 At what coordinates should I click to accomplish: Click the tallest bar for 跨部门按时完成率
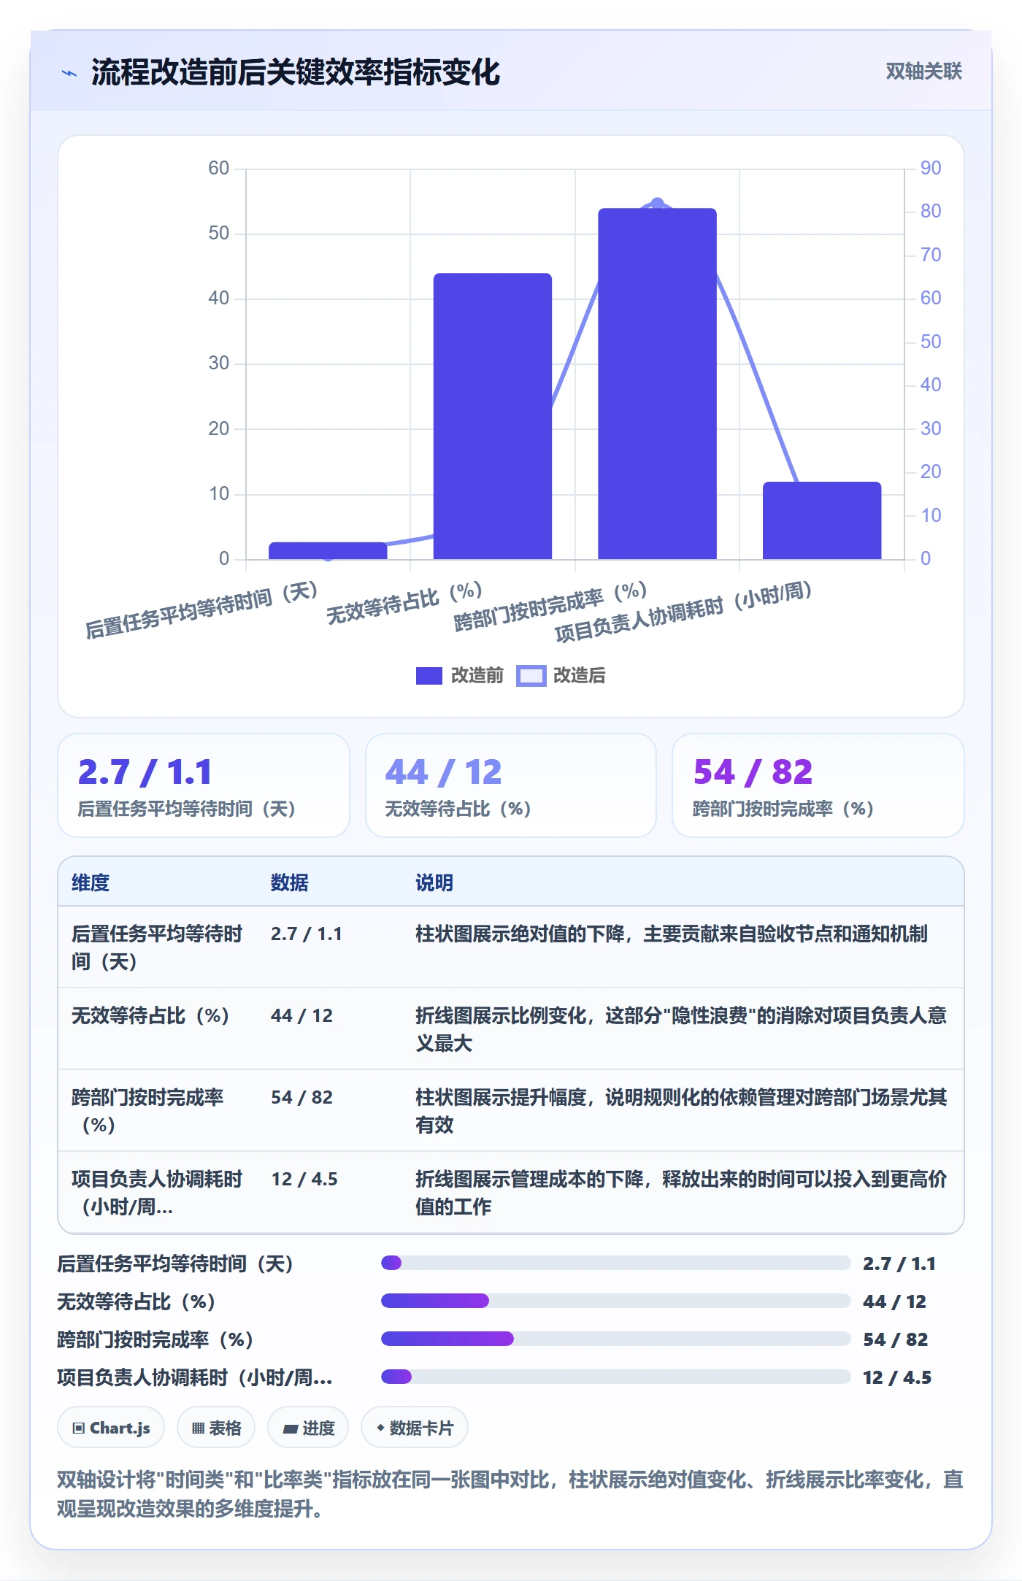pos(657,384)
